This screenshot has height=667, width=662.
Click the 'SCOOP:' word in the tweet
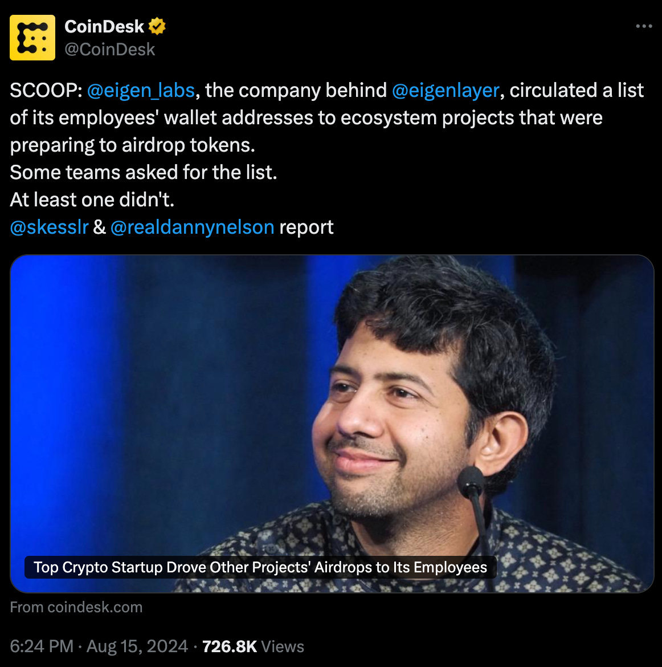pyautogui.click(x=46, y=90)
